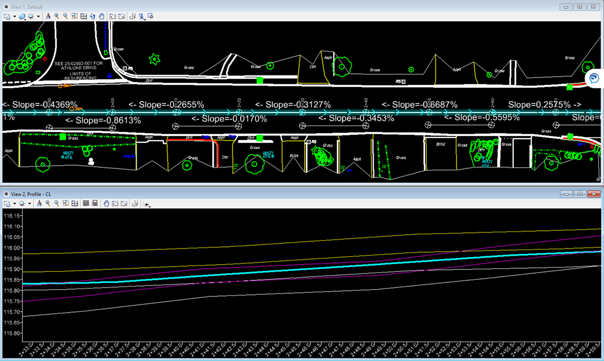Open View Attributes in View 1 toolbar

pos(7,16)
